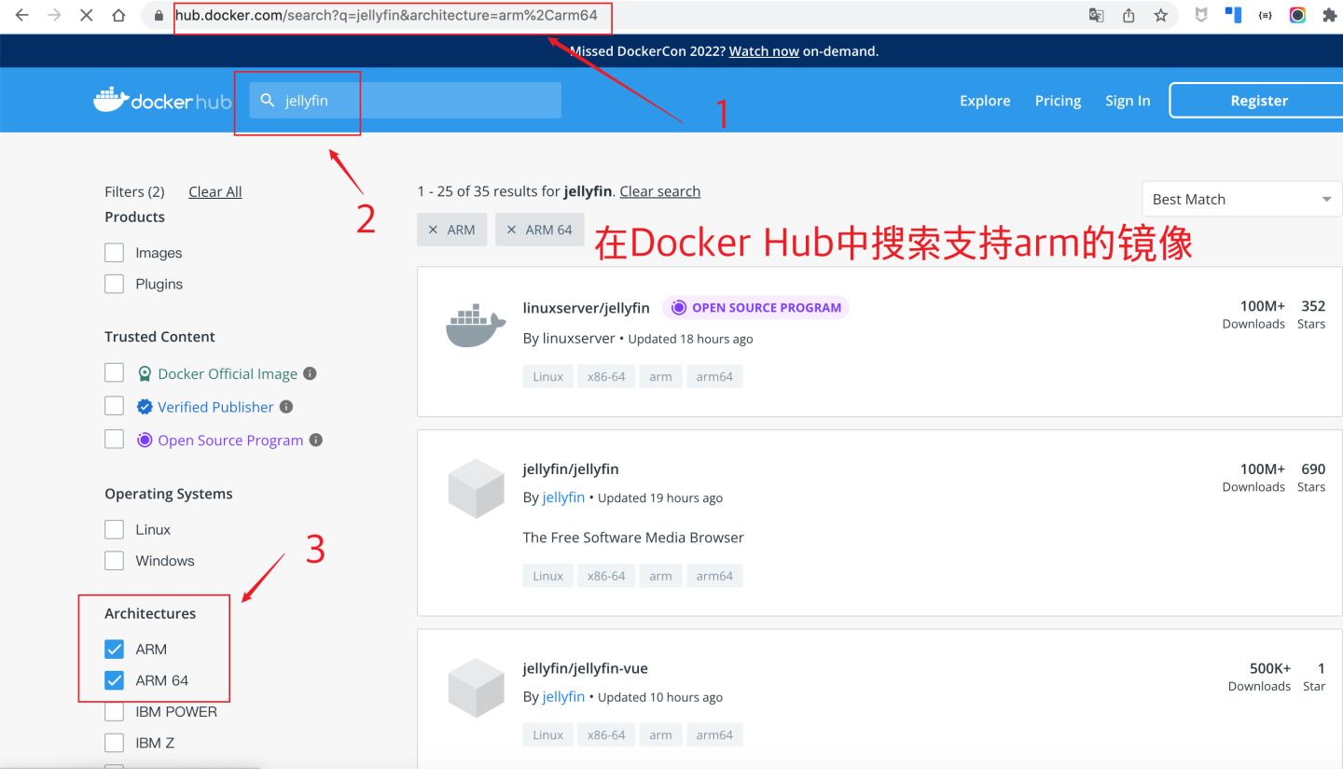Click the bookmark star in the address bar
This screenshot has width=1343, height=769.
pyautogui.click(x=1159, y=14)
